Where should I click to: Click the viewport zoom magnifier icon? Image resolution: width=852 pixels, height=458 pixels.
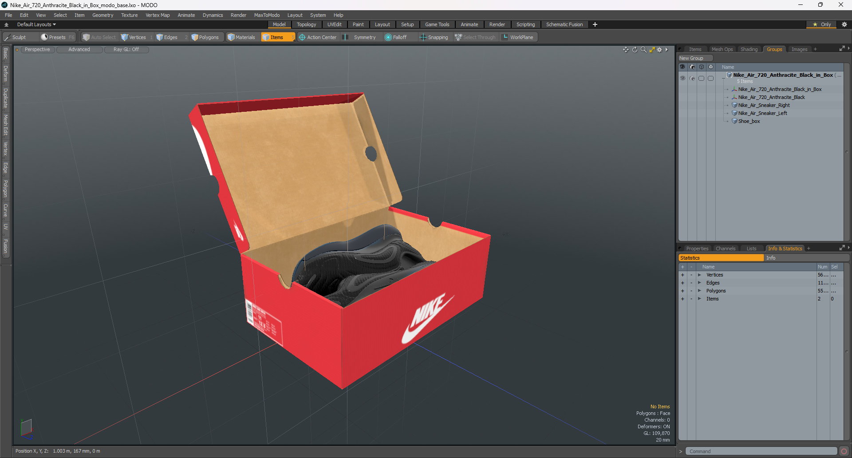click(x=643, y=50)
